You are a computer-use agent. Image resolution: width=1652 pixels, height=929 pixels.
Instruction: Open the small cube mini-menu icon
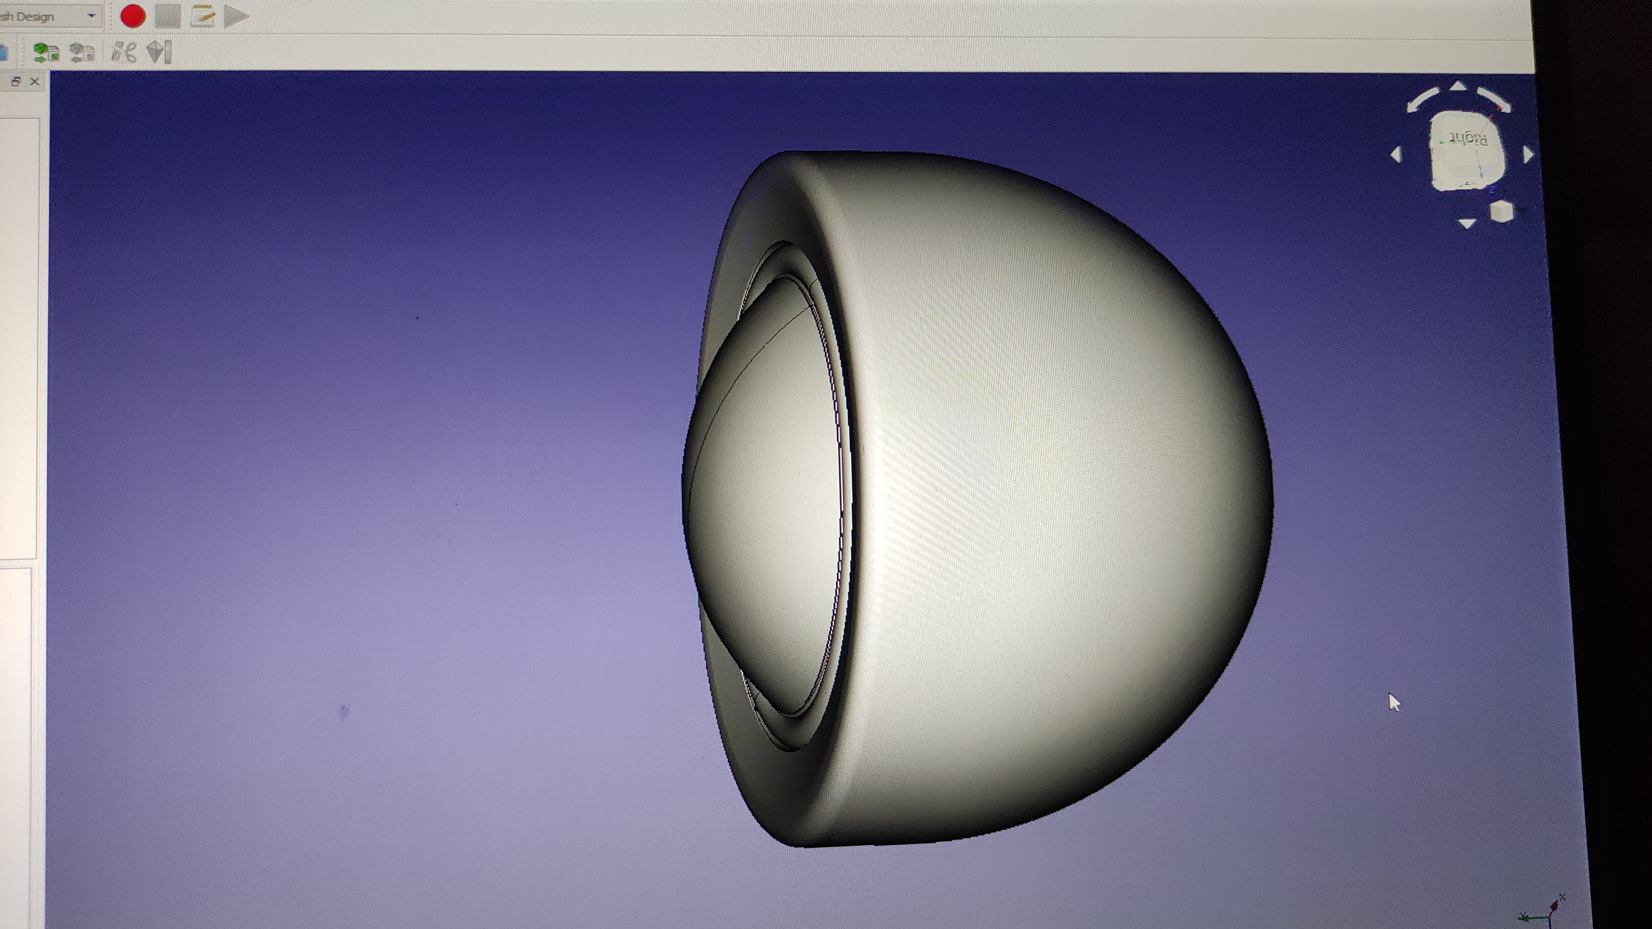[x=1501, y=212]
